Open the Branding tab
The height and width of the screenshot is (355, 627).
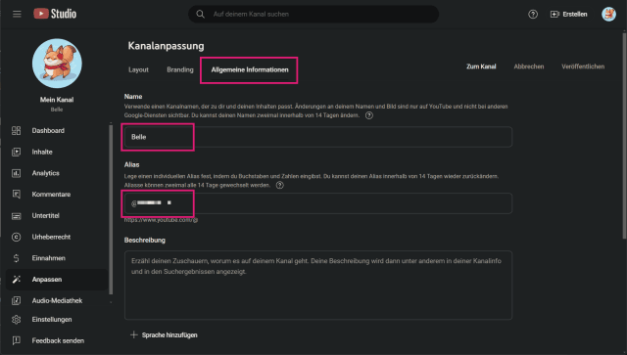[x=180, y=69]
